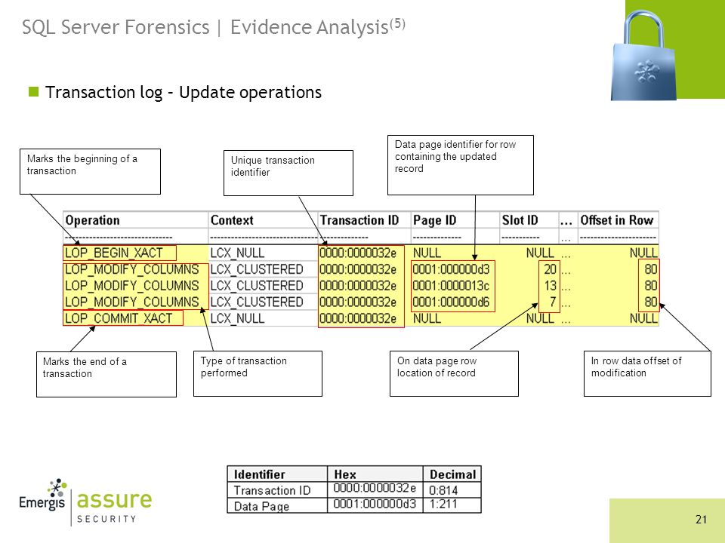Select Page ID 0001:000000d6
Image resolution: width=725 pixels, height=543 pixels.
451,302
